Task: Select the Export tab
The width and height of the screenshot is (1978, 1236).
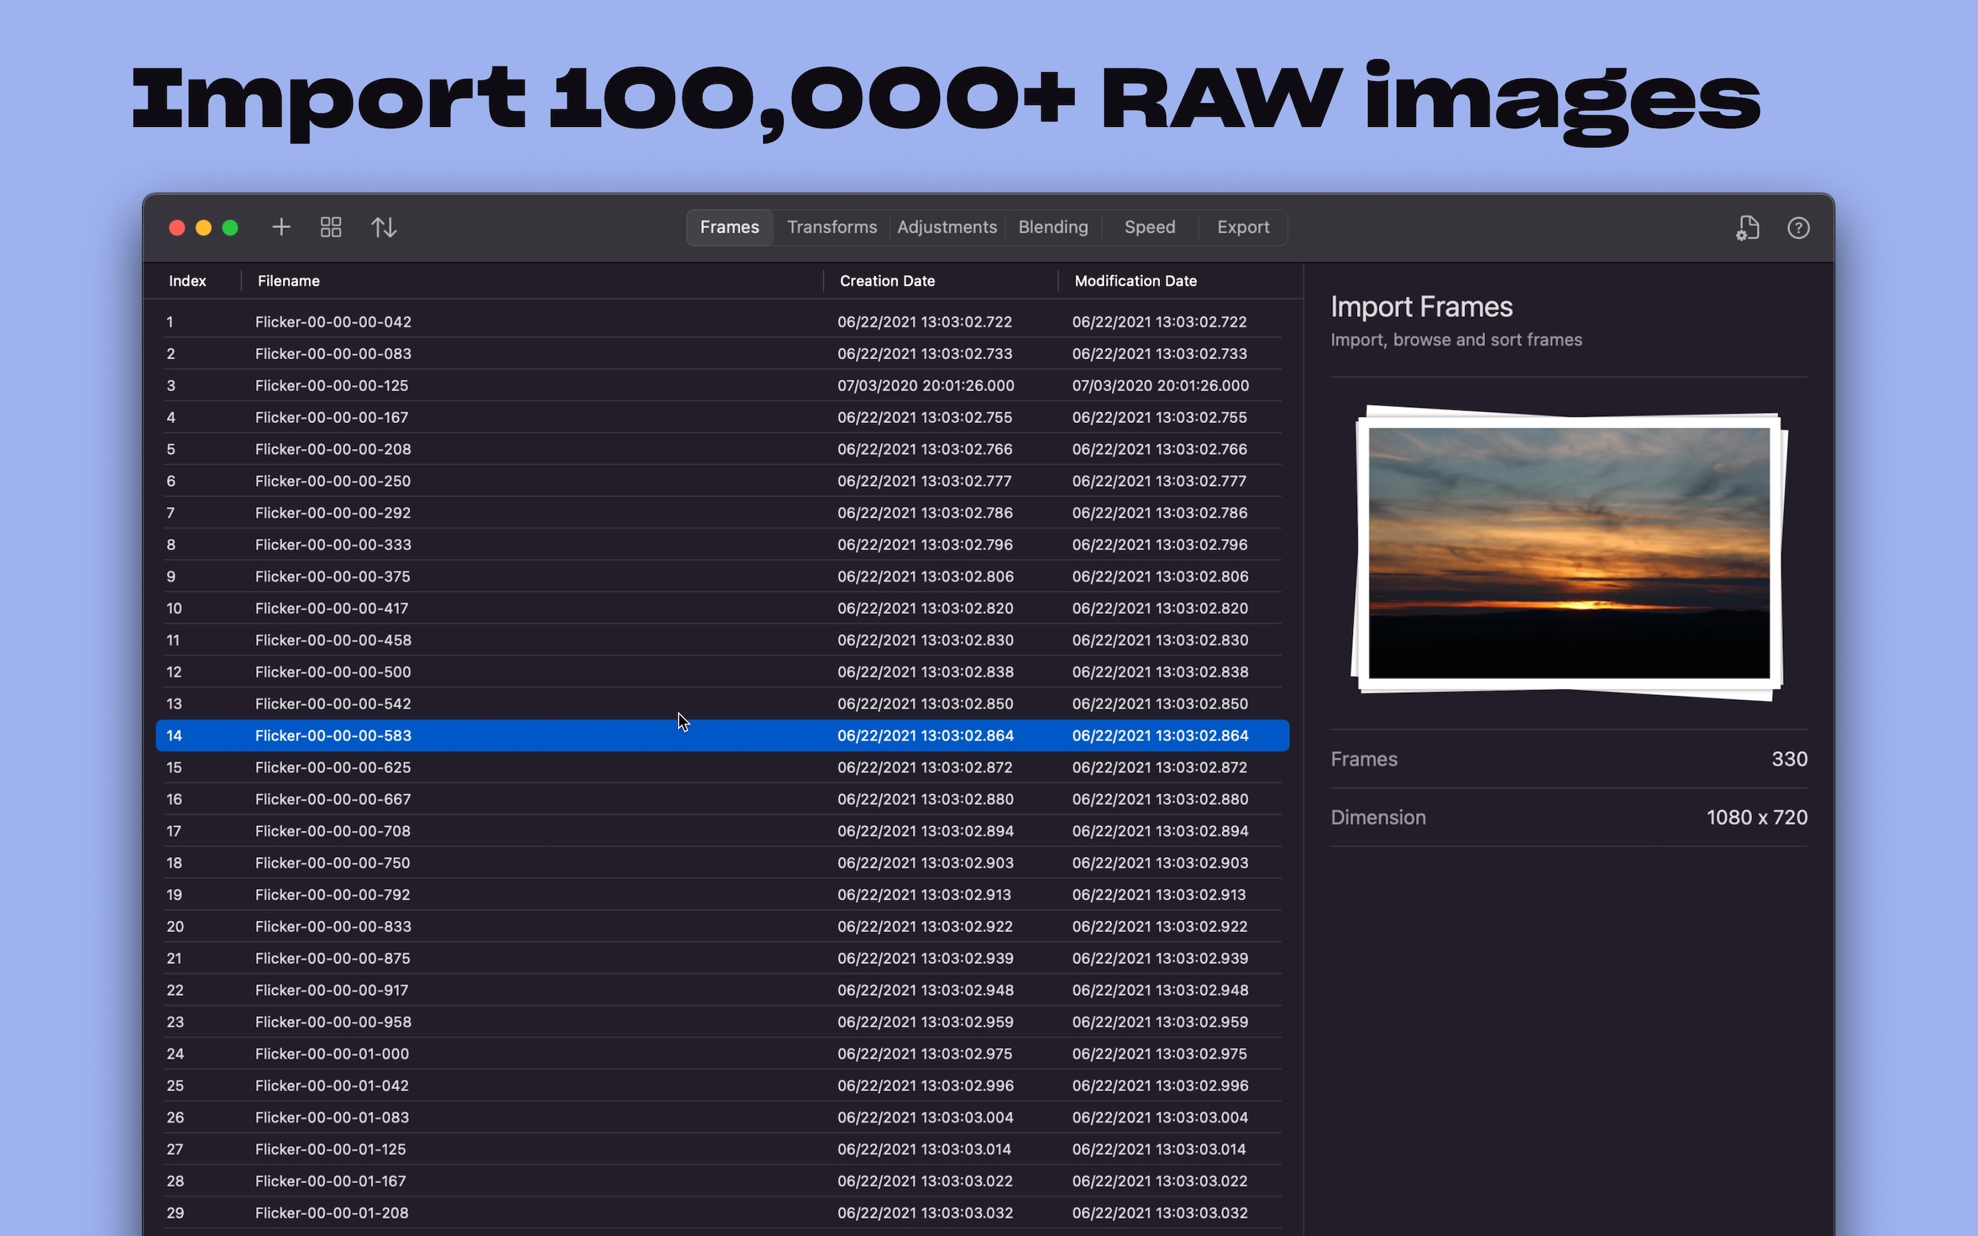Action: pyautogui.click(x=1242, y=227)
